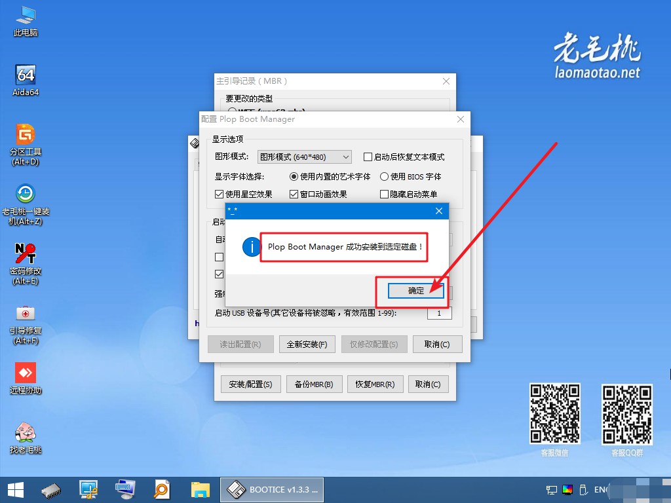Click 全新安装(F) button
Screen dimensions: 671x503
(307, 345)
